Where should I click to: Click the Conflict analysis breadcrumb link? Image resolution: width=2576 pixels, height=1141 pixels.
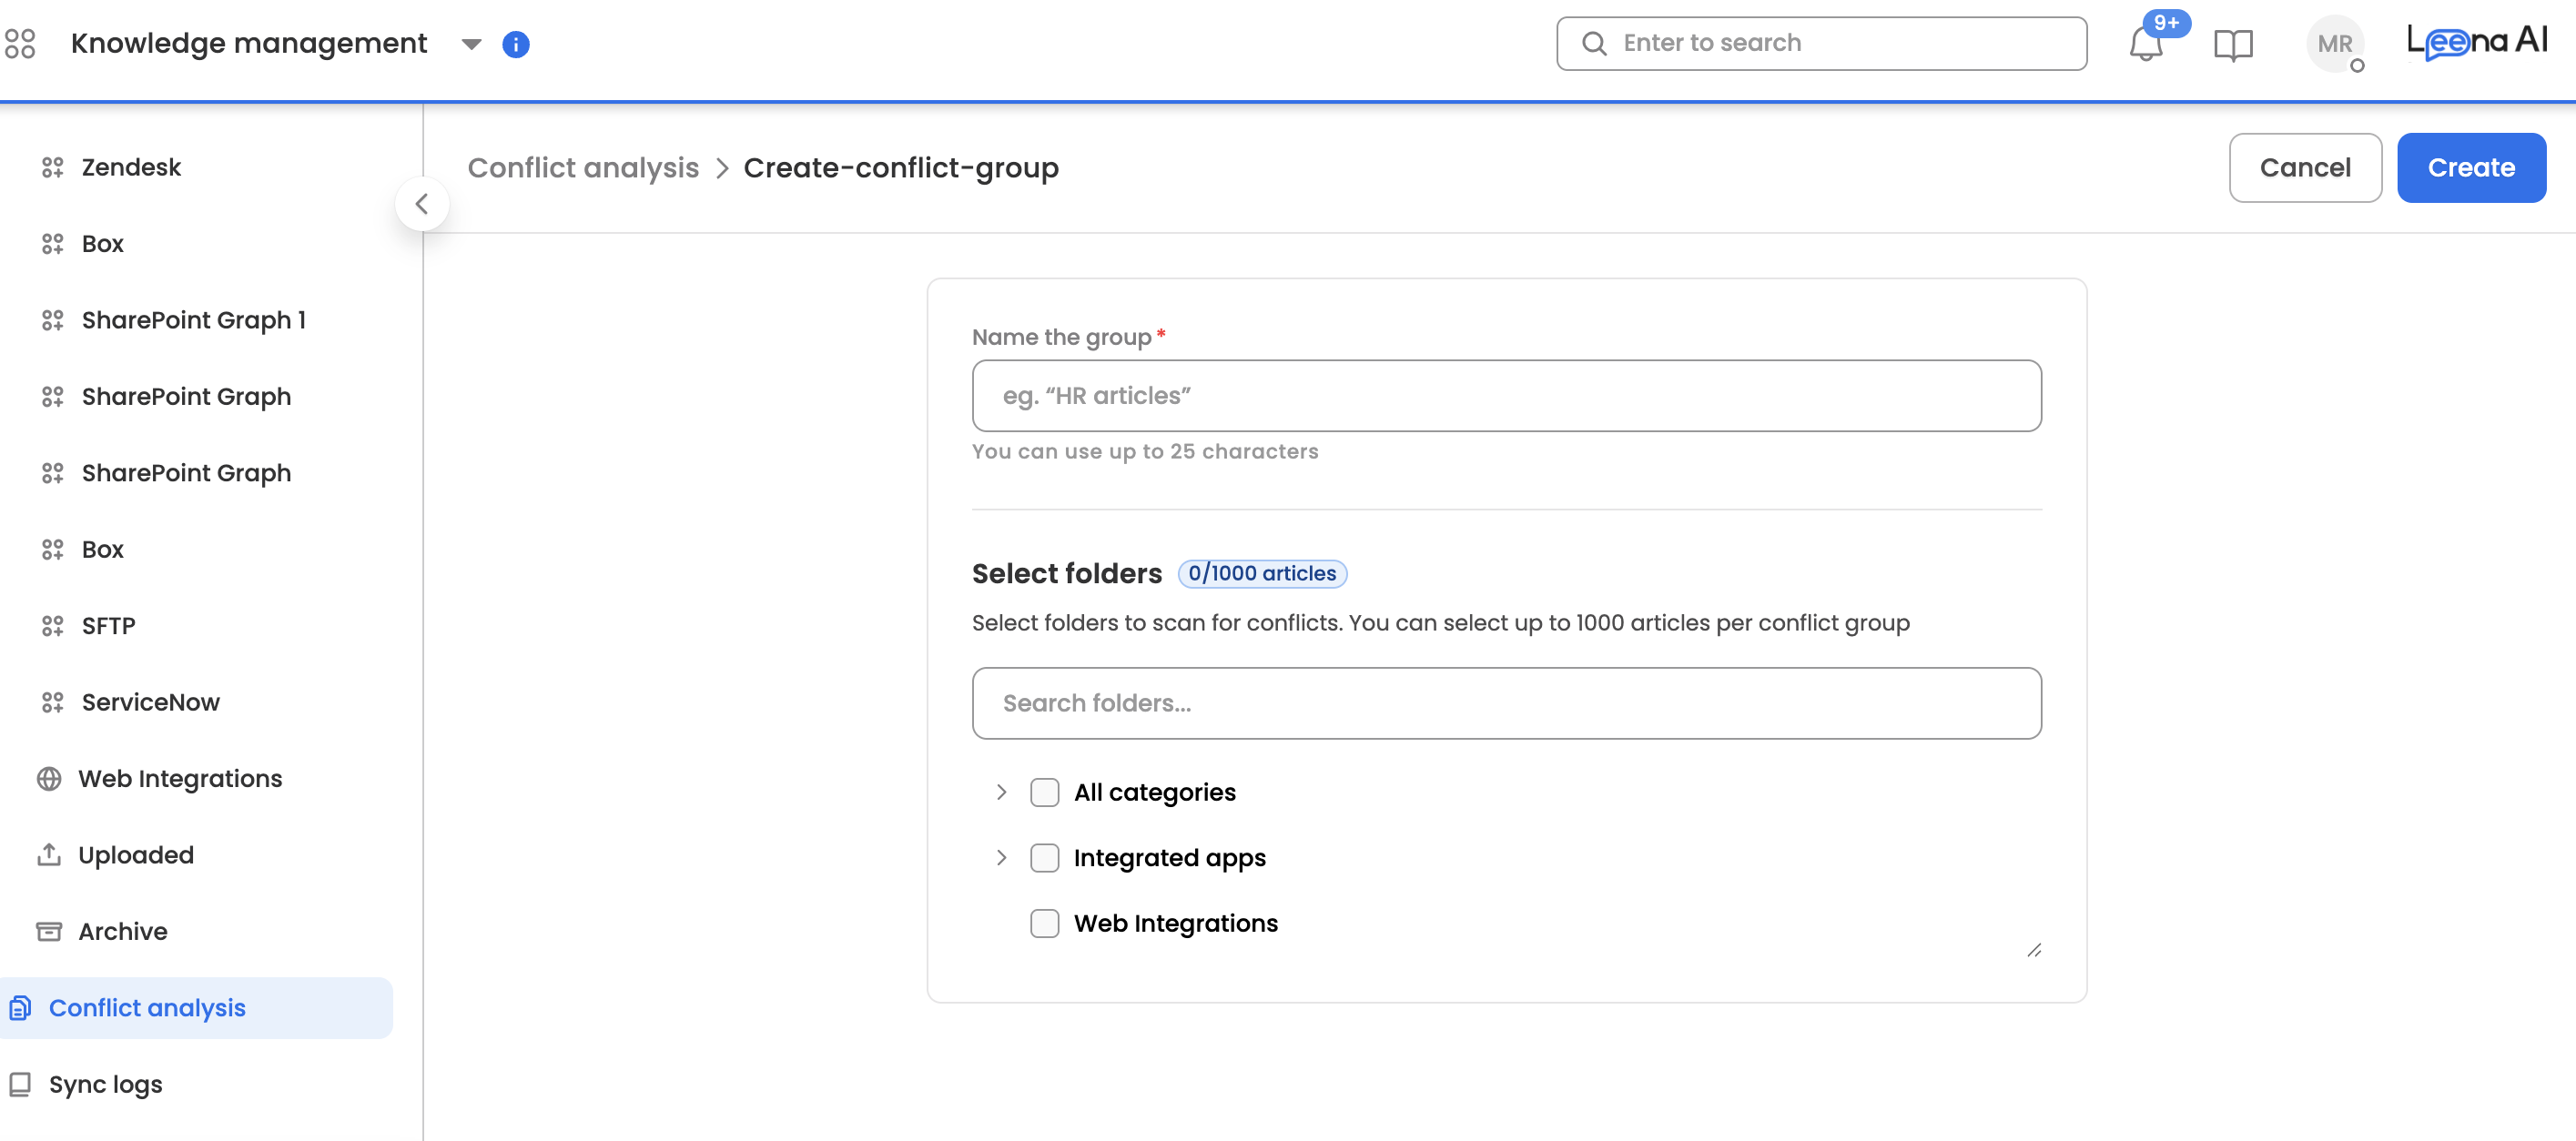(583, 168)
